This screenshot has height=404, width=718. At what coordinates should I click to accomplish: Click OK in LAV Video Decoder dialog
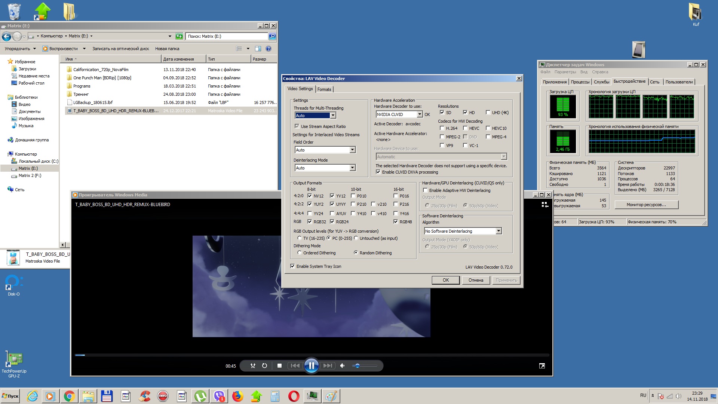pyautogui.click(x=445, y=280)
